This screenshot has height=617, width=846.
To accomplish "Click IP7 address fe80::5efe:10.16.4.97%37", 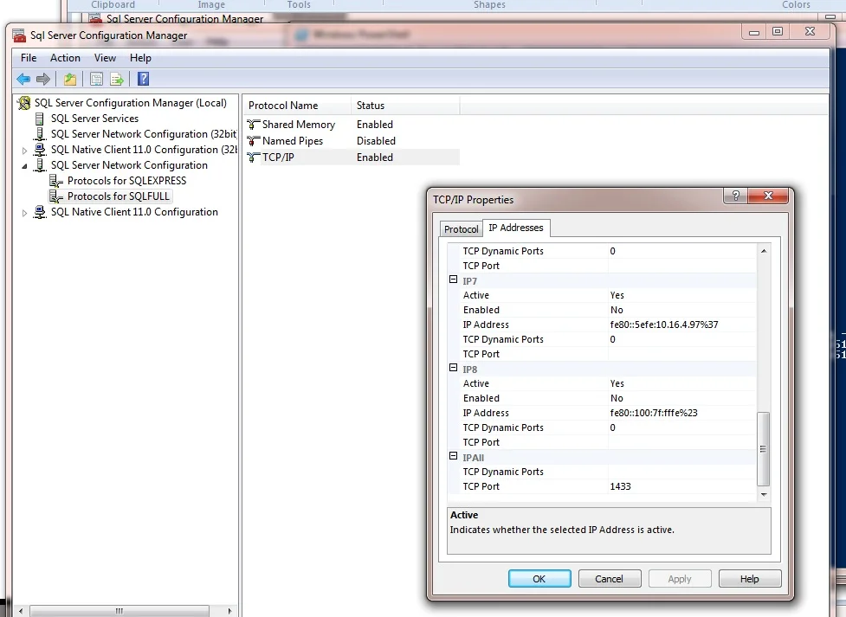I will point(682,325).
